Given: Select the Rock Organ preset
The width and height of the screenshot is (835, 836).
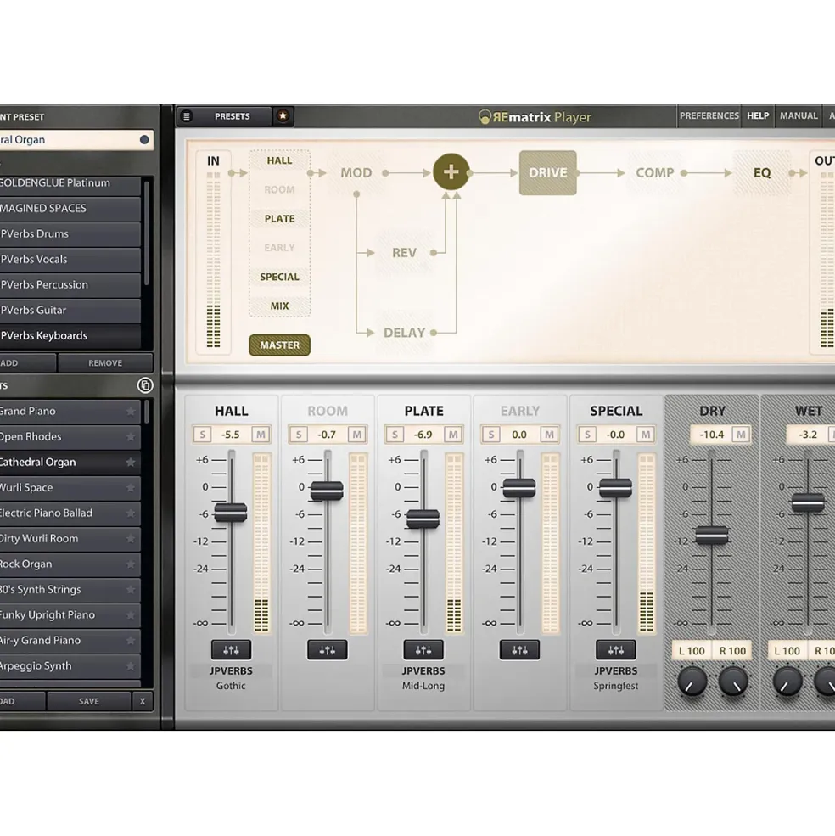Looking at the screenshot, I should (70, 564).
